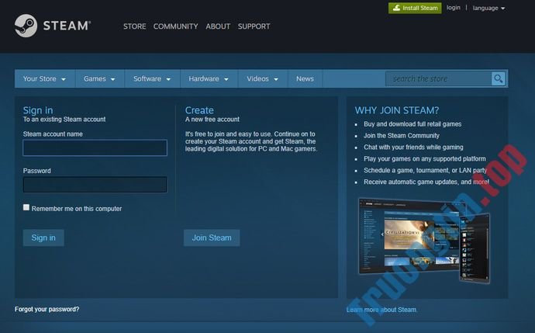Click the Sign in button

point(43,238)
